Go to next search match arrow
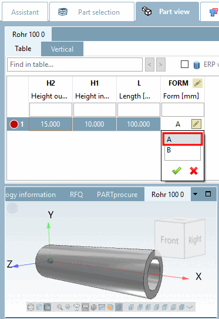 click(x=160, y=65)
